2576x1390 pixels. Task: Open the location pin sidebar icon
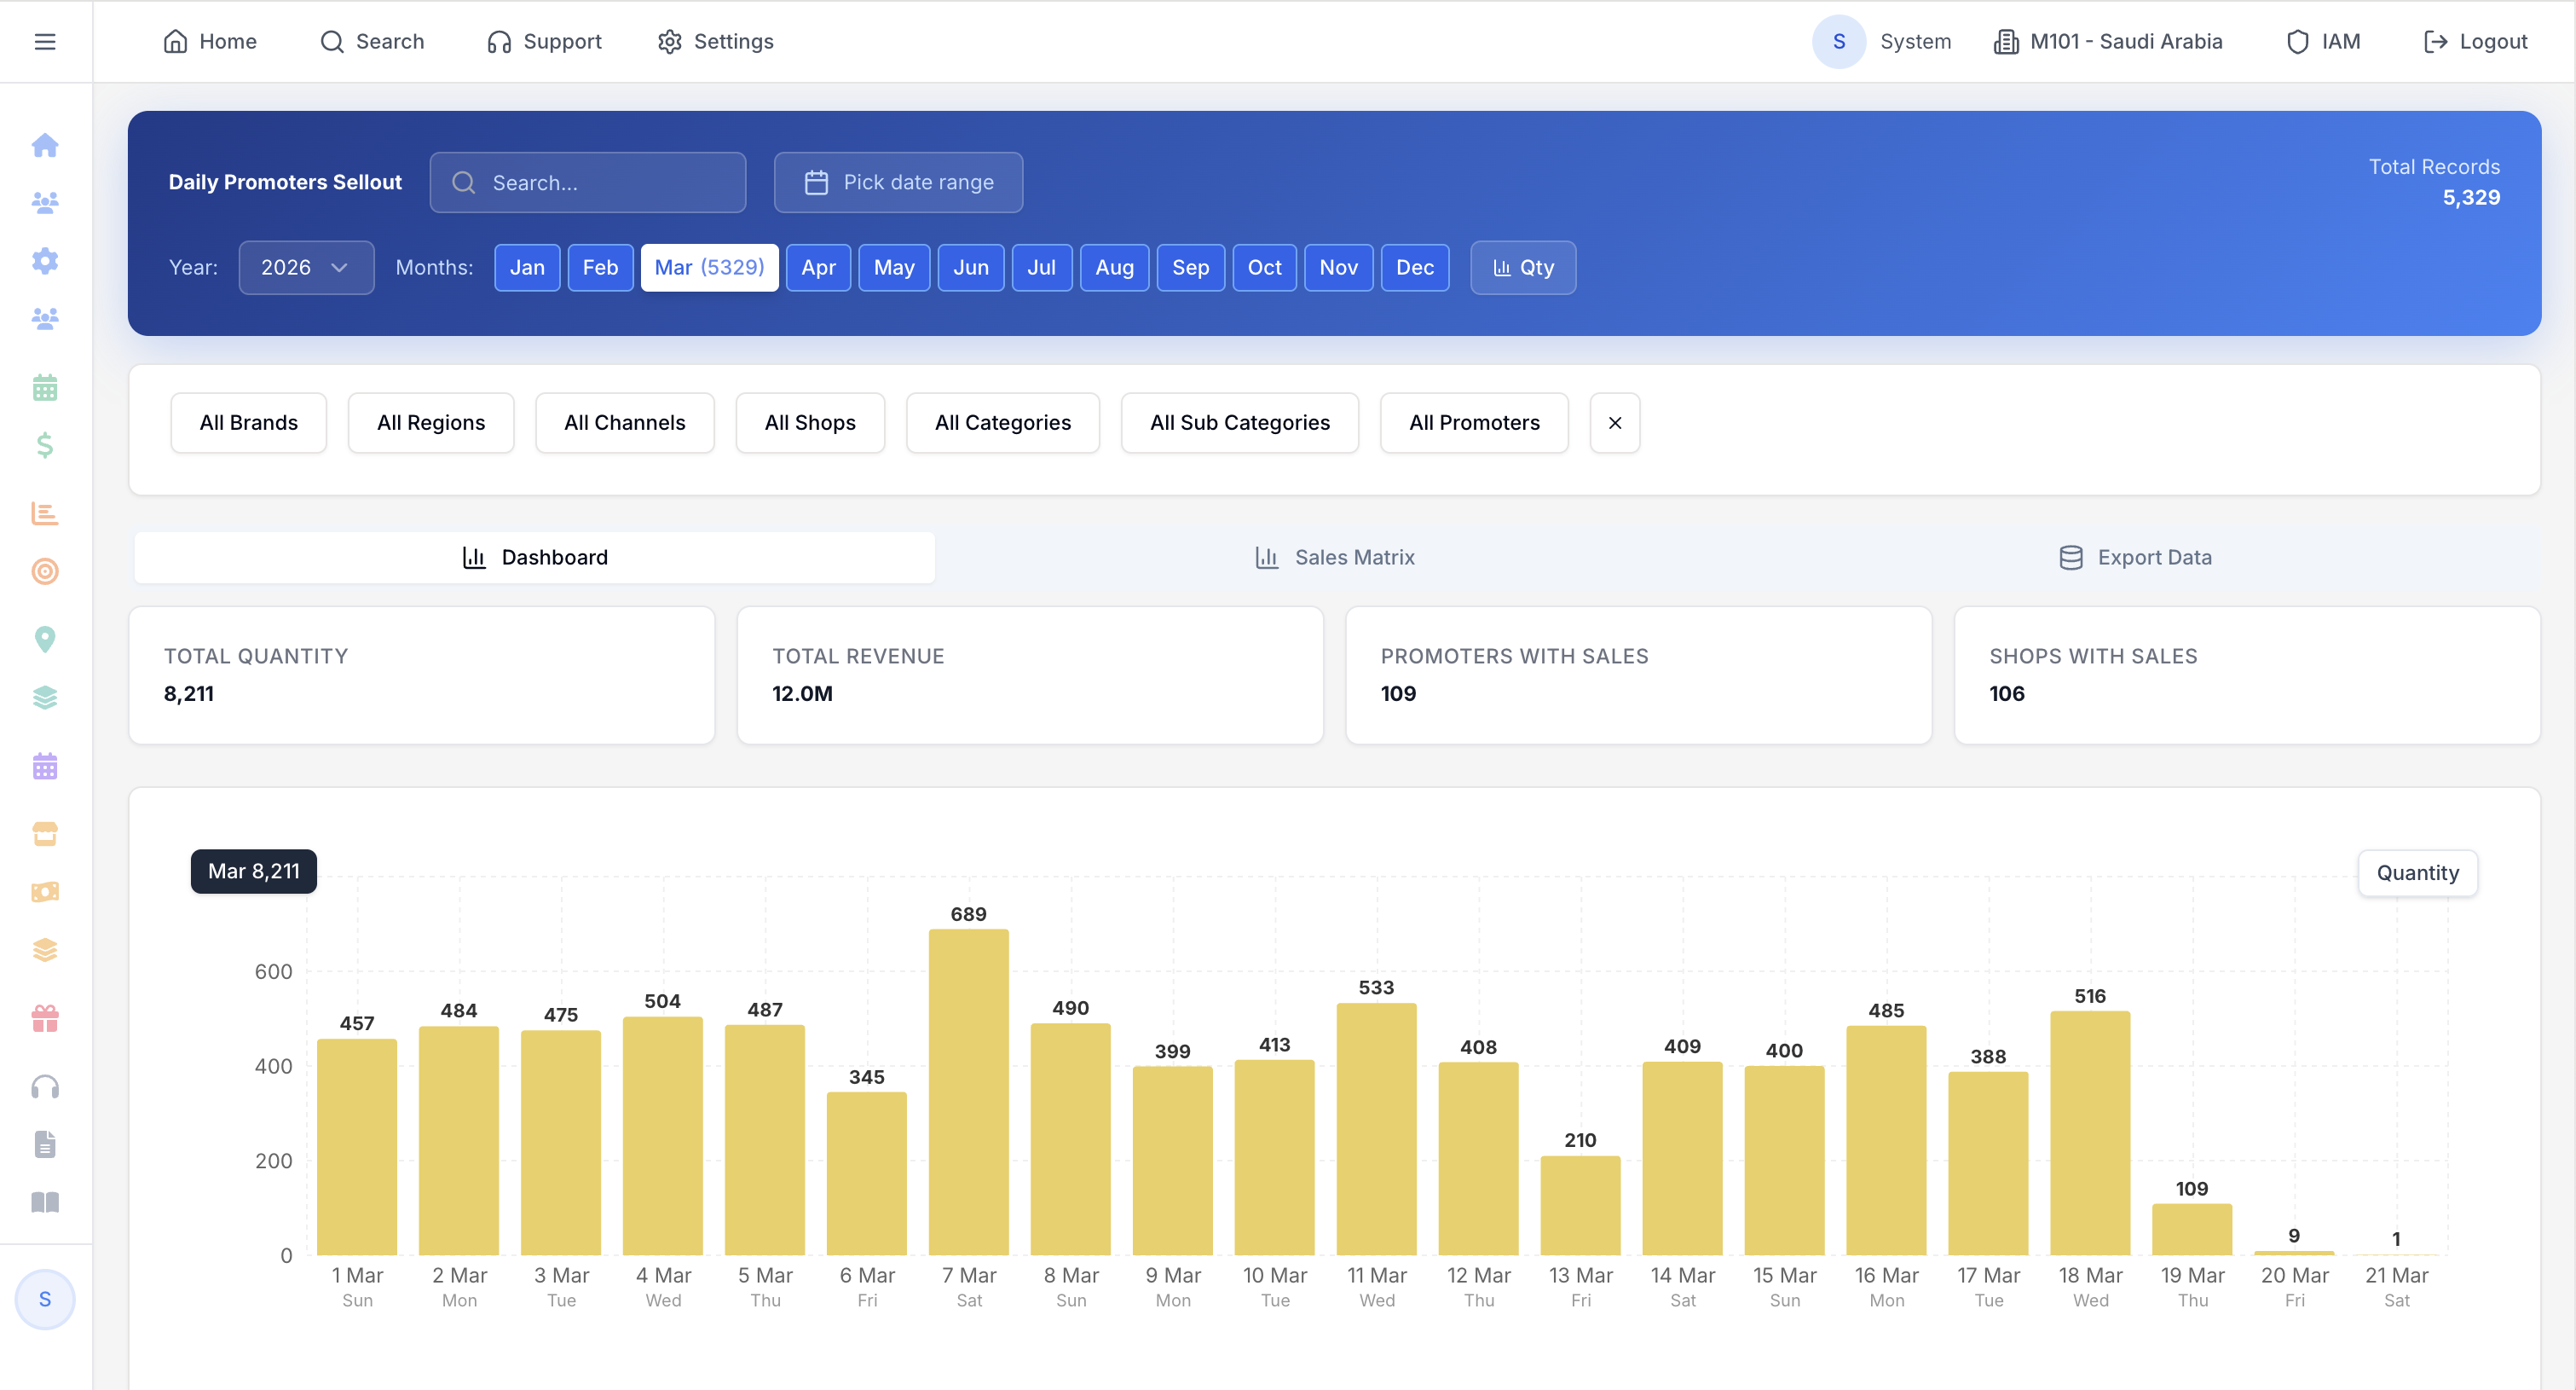pos(45,639)
